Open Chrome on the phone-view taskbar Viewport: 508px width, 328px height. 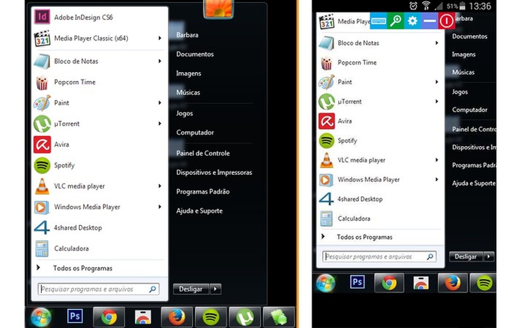point(389,283)
